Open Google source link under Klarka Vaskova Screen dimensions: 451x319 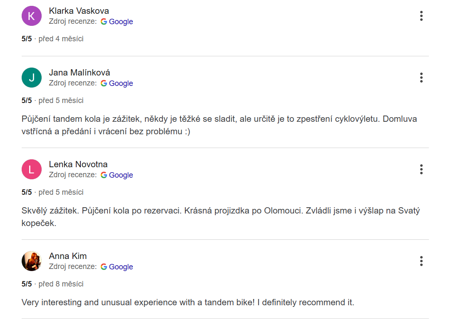tap(117, 22)
